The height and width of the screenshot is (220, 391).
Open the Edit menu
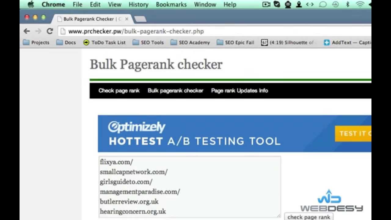95,5
